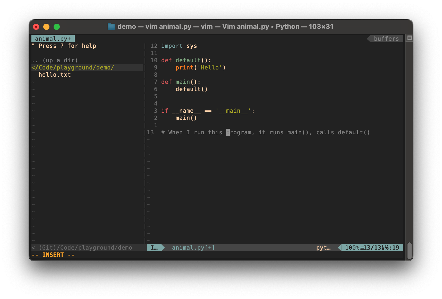442x299 pixels.
Task: Click the pyt… filetype indicator in the statusline
Action: (323, 248)
